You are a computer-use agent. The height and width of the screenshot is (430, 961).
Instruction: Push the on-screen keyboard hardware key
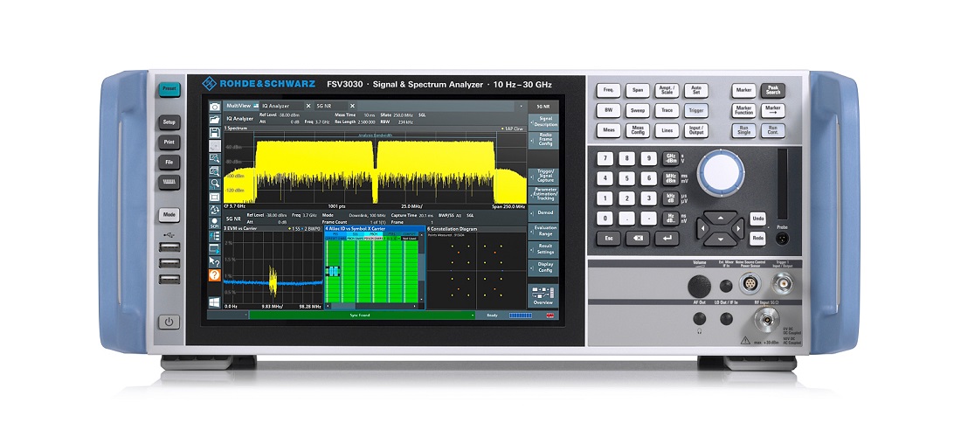click(169, 182)
